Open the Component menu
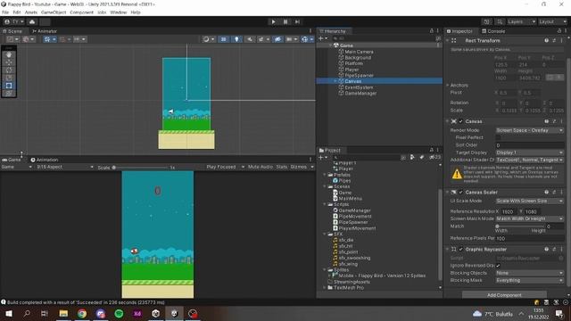Screen dimensions: 571x321 click(x=81, y=12)
